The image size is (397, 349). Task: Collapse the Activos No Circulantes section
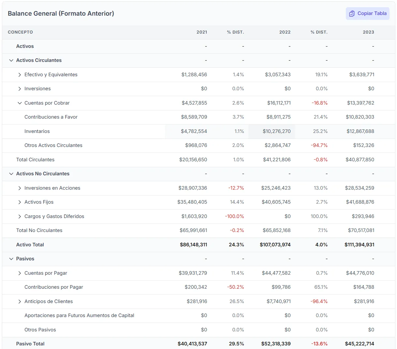pyautogui.click(x=11, y=174)
